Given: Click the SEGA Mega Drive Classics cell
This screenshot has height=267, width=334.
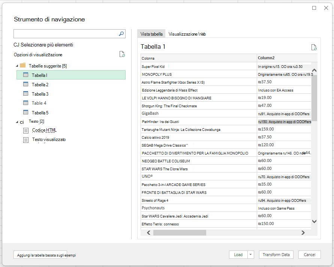Looking at the screenshot, I should [x=199, y=145].
